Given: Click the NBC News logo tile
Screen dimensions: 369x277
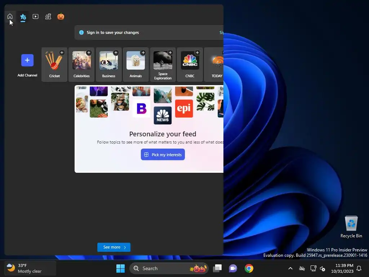Looking at the screenshot, I should [163, 115].
